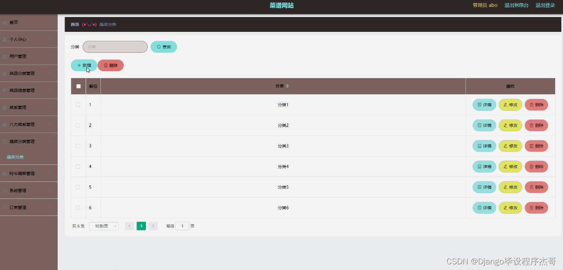Check the checkbox for row 分类1

tap(78, 105)
